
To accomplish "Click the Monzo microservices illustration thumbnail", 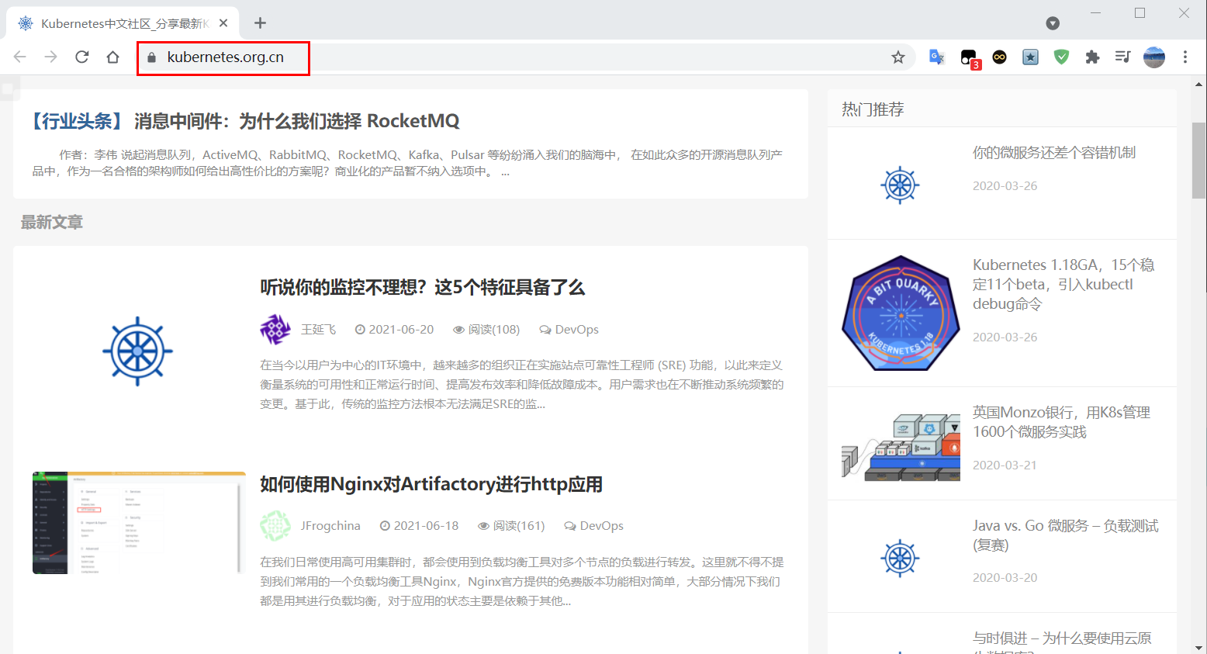I will [x=901, y=447].
